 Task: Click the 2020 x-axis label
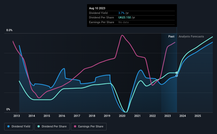[x=122, y=116]
